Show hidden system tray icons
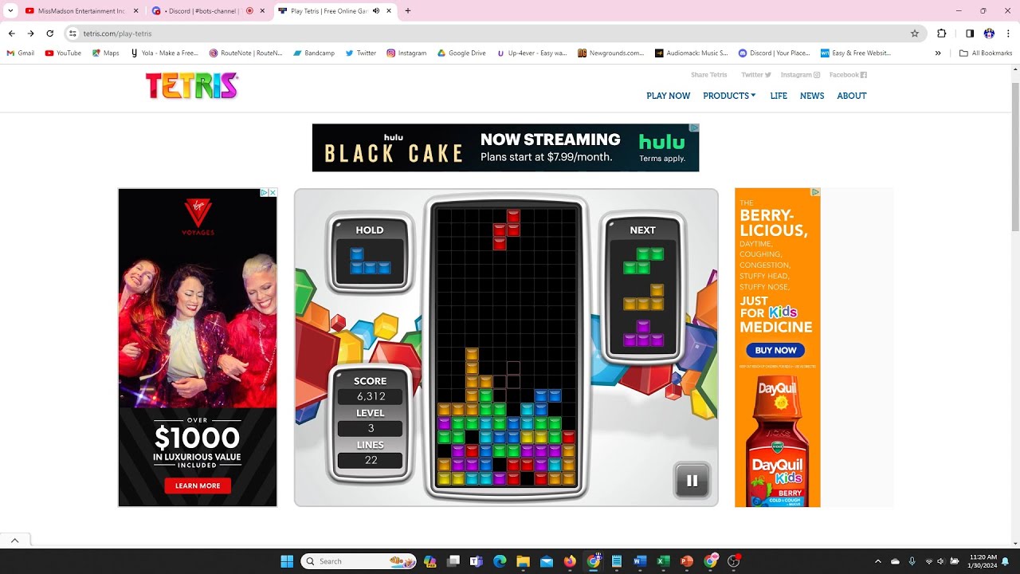This screenshot has height=574, width=1020. pyautogui.click(x=878, y=561)
